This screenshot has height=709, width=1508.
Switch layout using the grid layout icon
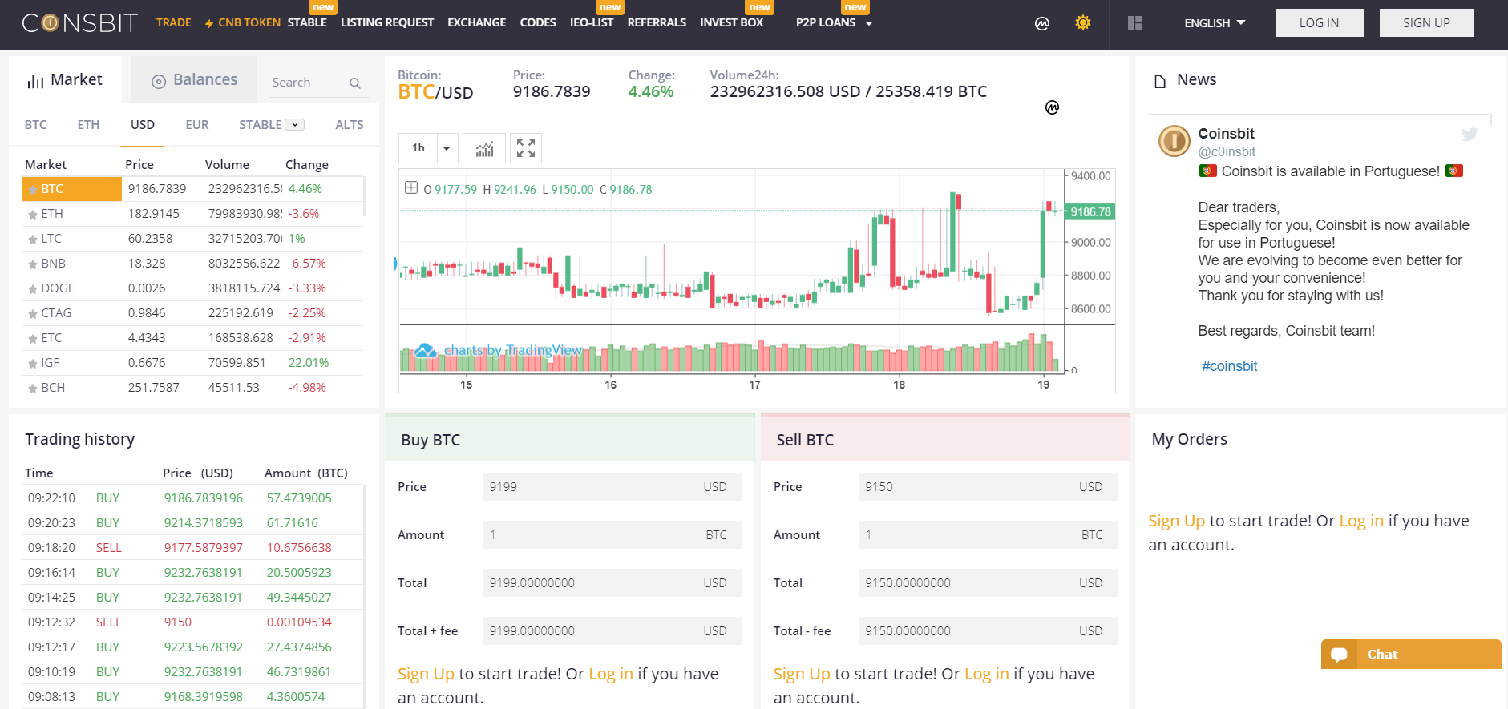point(1134,23)
